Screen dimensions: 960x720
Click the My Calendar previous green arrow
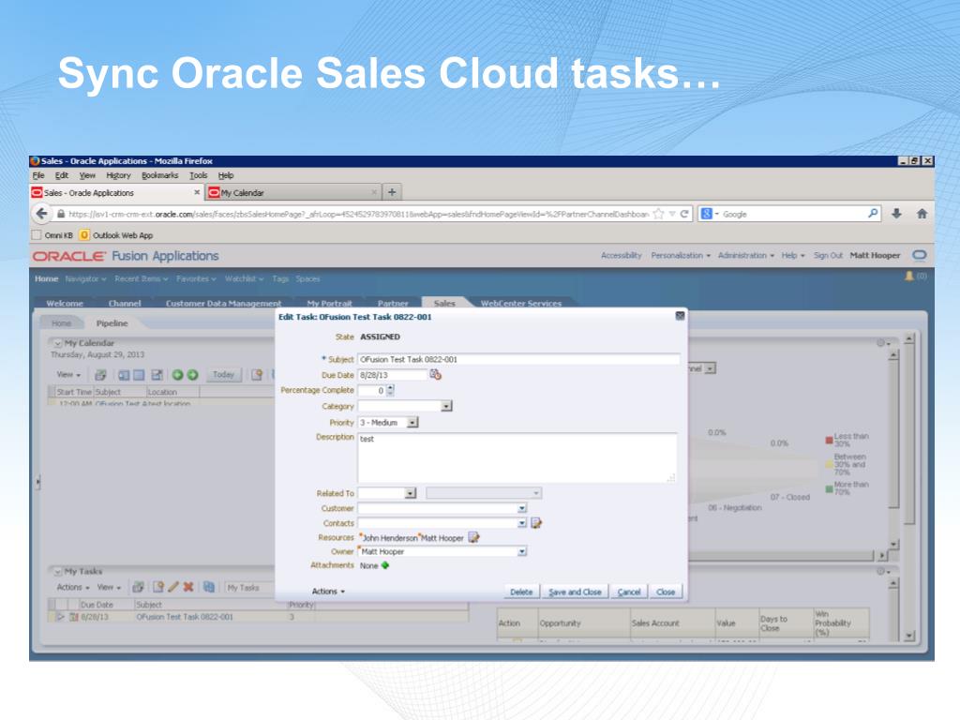(x=177, y=375)
